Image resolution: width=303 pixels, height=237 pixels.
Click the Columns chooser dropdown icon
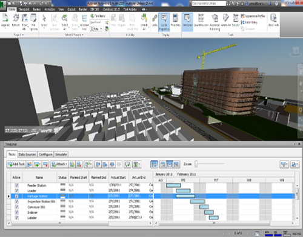point(137,164)
